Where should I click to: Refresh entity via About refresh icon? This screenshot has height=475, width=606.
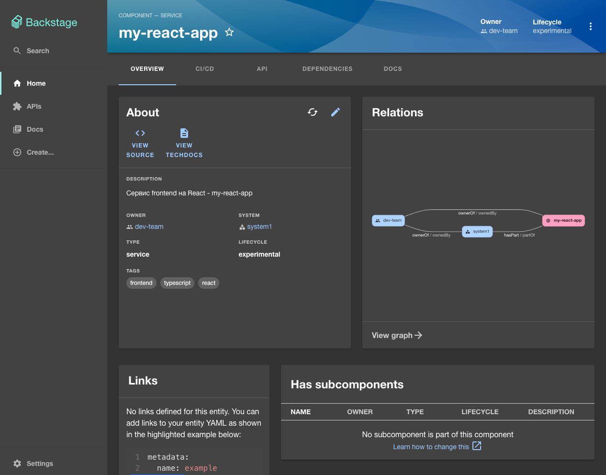(x=313, y=112)
